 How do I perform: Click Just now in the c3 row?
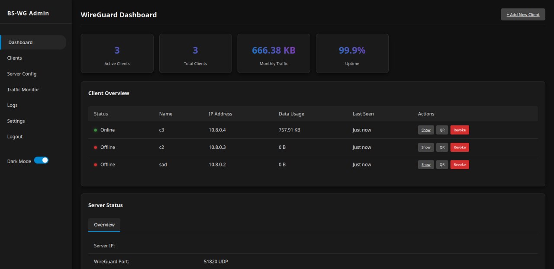[362, 130]
